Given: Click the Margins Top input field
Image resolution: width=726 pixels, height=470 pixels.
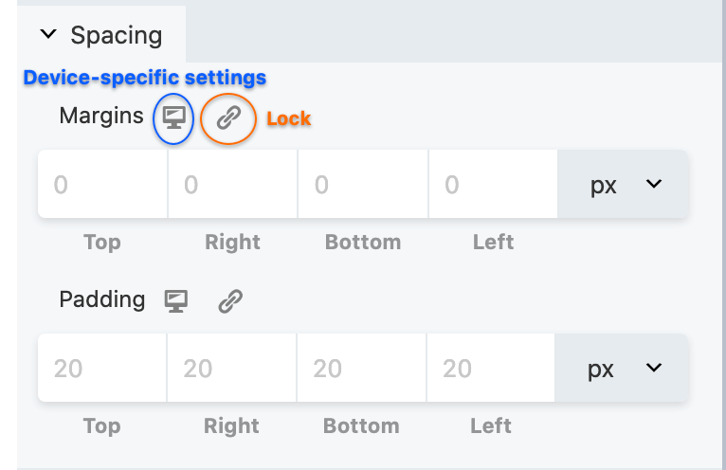Looking at the screenshot, I should pyautogui.click(x=102, y=184).
